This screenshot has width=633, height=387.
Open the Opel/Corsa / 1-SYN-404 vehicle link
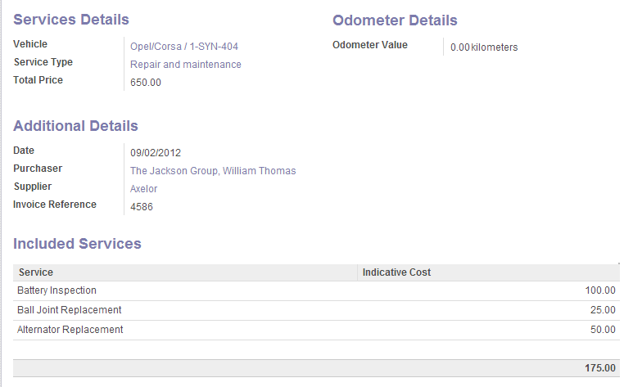[x=184, y=47]
